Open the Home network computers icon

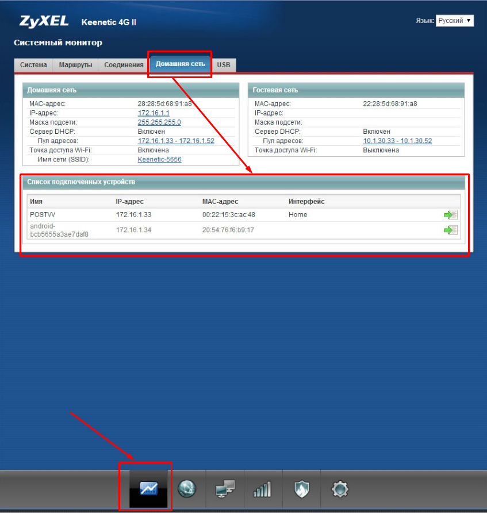pos(225,489)
